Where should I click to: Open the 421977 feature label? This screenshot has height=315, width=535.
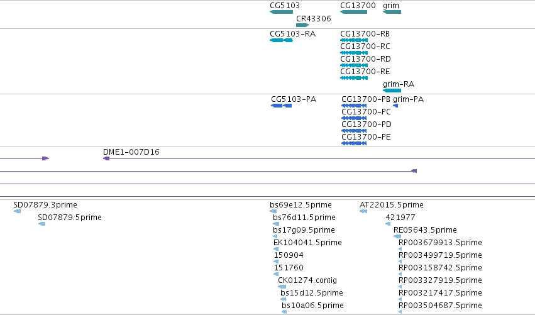click(x=400, y=218)
